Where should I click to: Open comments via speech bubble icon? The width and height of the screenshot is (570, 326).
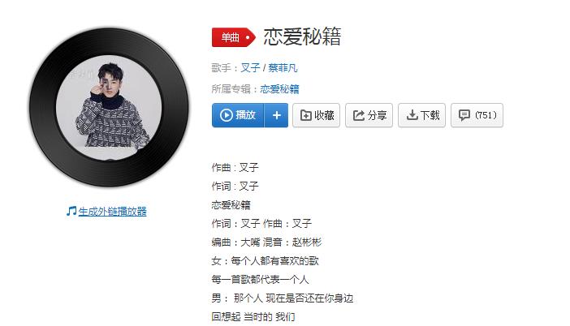464,115
